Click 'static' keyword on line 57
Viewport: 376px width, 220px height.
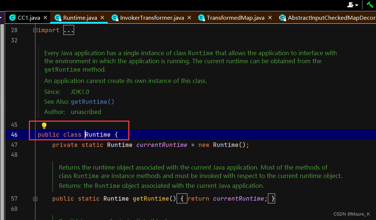(x=89, y=199)
